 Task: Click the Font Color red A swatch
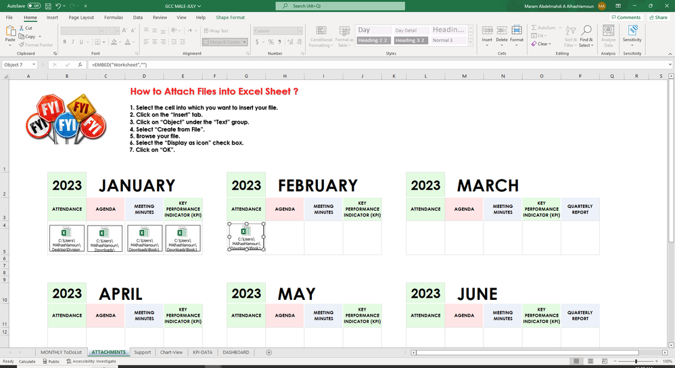(127, 42)
